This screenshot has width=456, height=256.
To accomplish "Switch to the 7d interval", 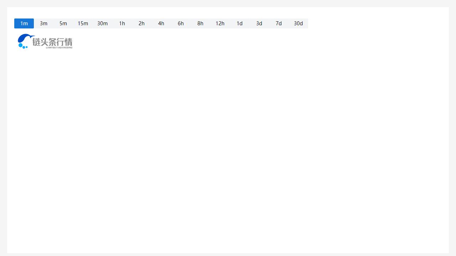I will (x=279, y=23).
